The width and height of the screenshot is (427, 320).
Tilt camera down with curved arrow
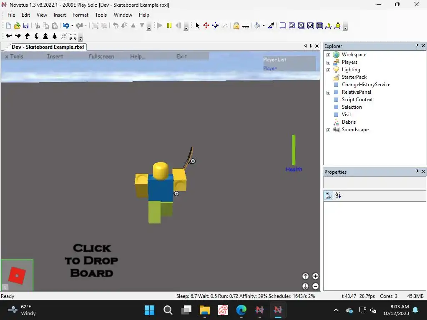(36, 36)
